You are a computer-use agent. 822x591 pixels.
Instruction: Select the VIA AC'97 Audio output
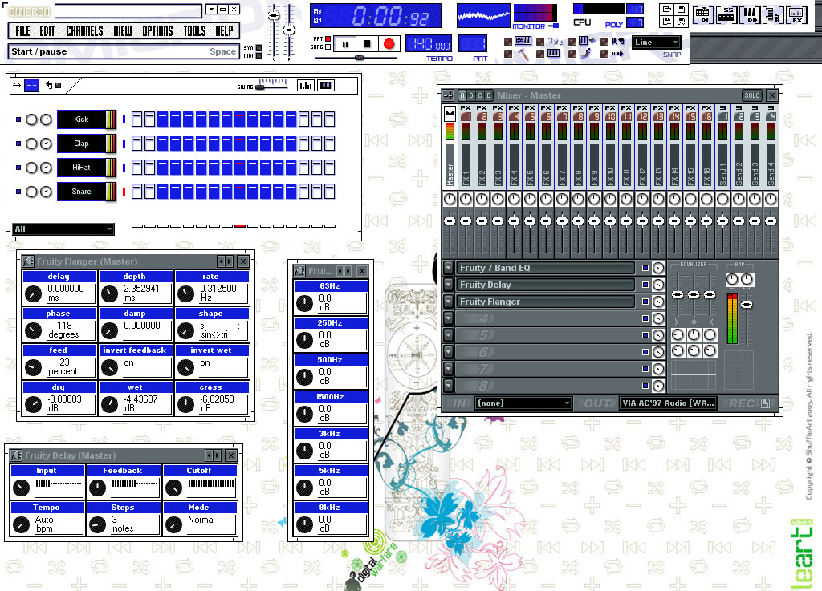click(666, 403)
